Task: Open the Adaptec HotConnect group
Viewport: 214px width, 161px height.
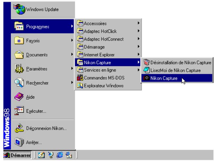Action: tap(108, 39)
